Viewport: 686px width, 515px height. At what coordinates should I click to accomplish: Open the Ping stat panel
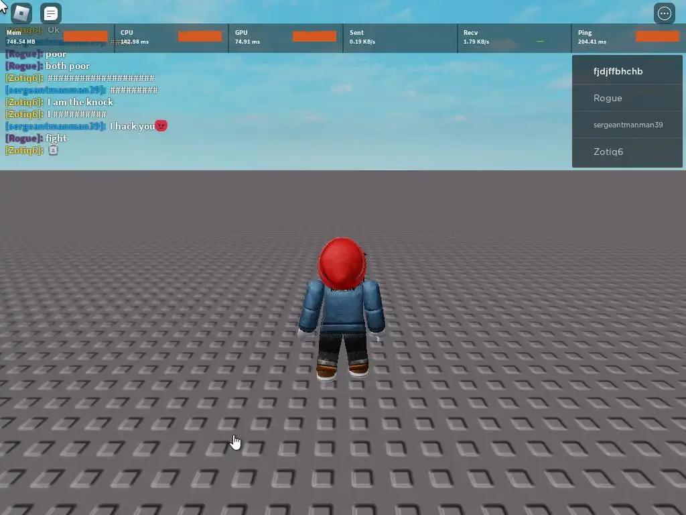pos(628,38)
